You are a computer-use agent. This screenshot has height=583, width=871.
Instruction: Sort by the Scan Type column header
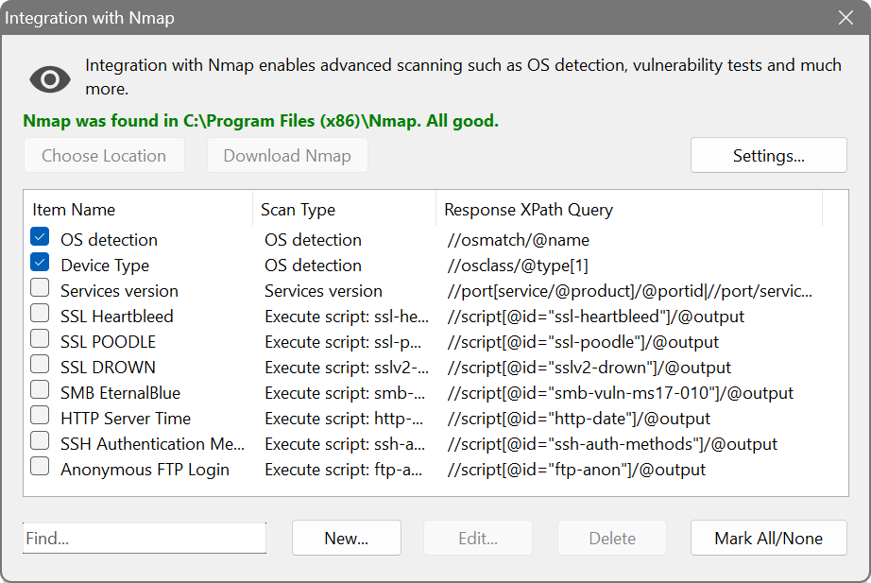point(345,210)
